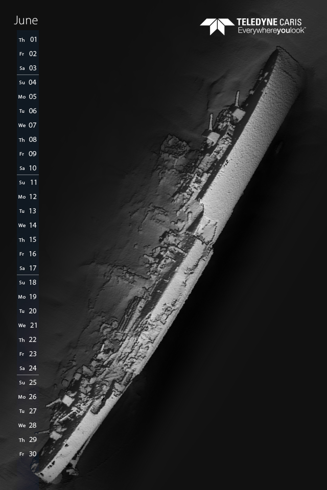
Task: Click the TELEDYNE CARIS brand text
Action: [x=269, y=22]
